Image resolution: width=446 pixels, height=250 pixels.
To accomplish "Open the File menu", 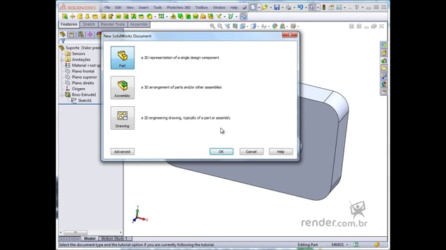I will click(107, 8).
